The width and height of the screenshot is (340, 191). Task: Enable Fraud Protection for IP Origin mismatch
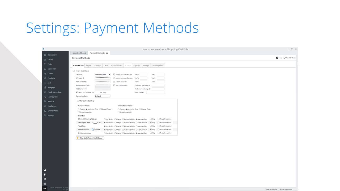[159, 133]
